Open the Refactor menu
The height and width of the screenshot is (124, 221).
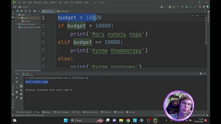pyautogui.click(x=53, y=2)
